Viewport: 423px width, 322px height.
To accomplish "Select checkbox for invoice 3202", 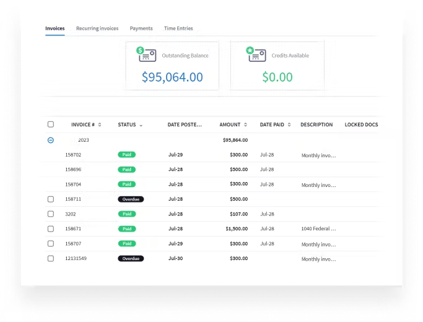I will 51,214.
